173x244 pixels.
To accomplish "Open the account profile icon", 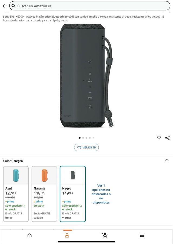I will pyautogui.click(x=67, y=235).
